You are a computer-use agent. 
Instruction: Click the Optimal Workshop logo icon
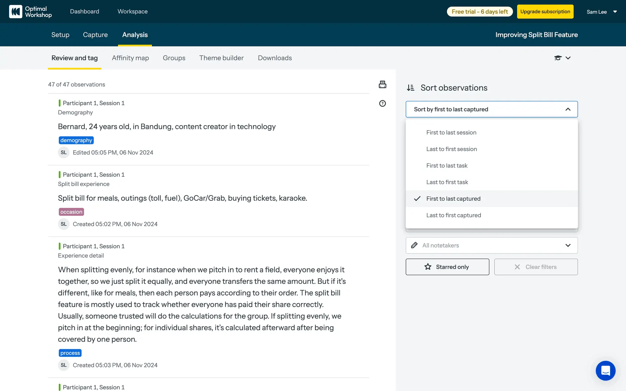[x=16, y=12]
